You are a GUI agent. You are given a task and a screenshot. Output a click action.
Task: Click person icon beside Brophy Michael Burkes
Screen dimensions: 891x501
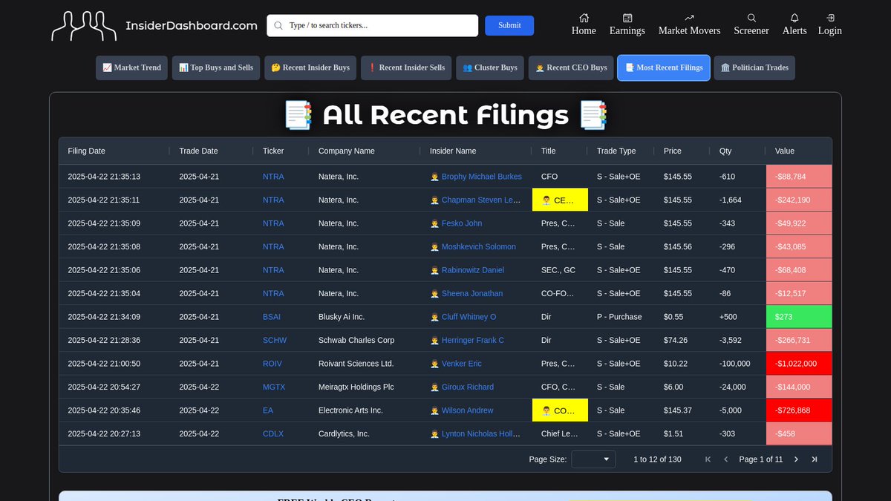click(x=434, y=177)
